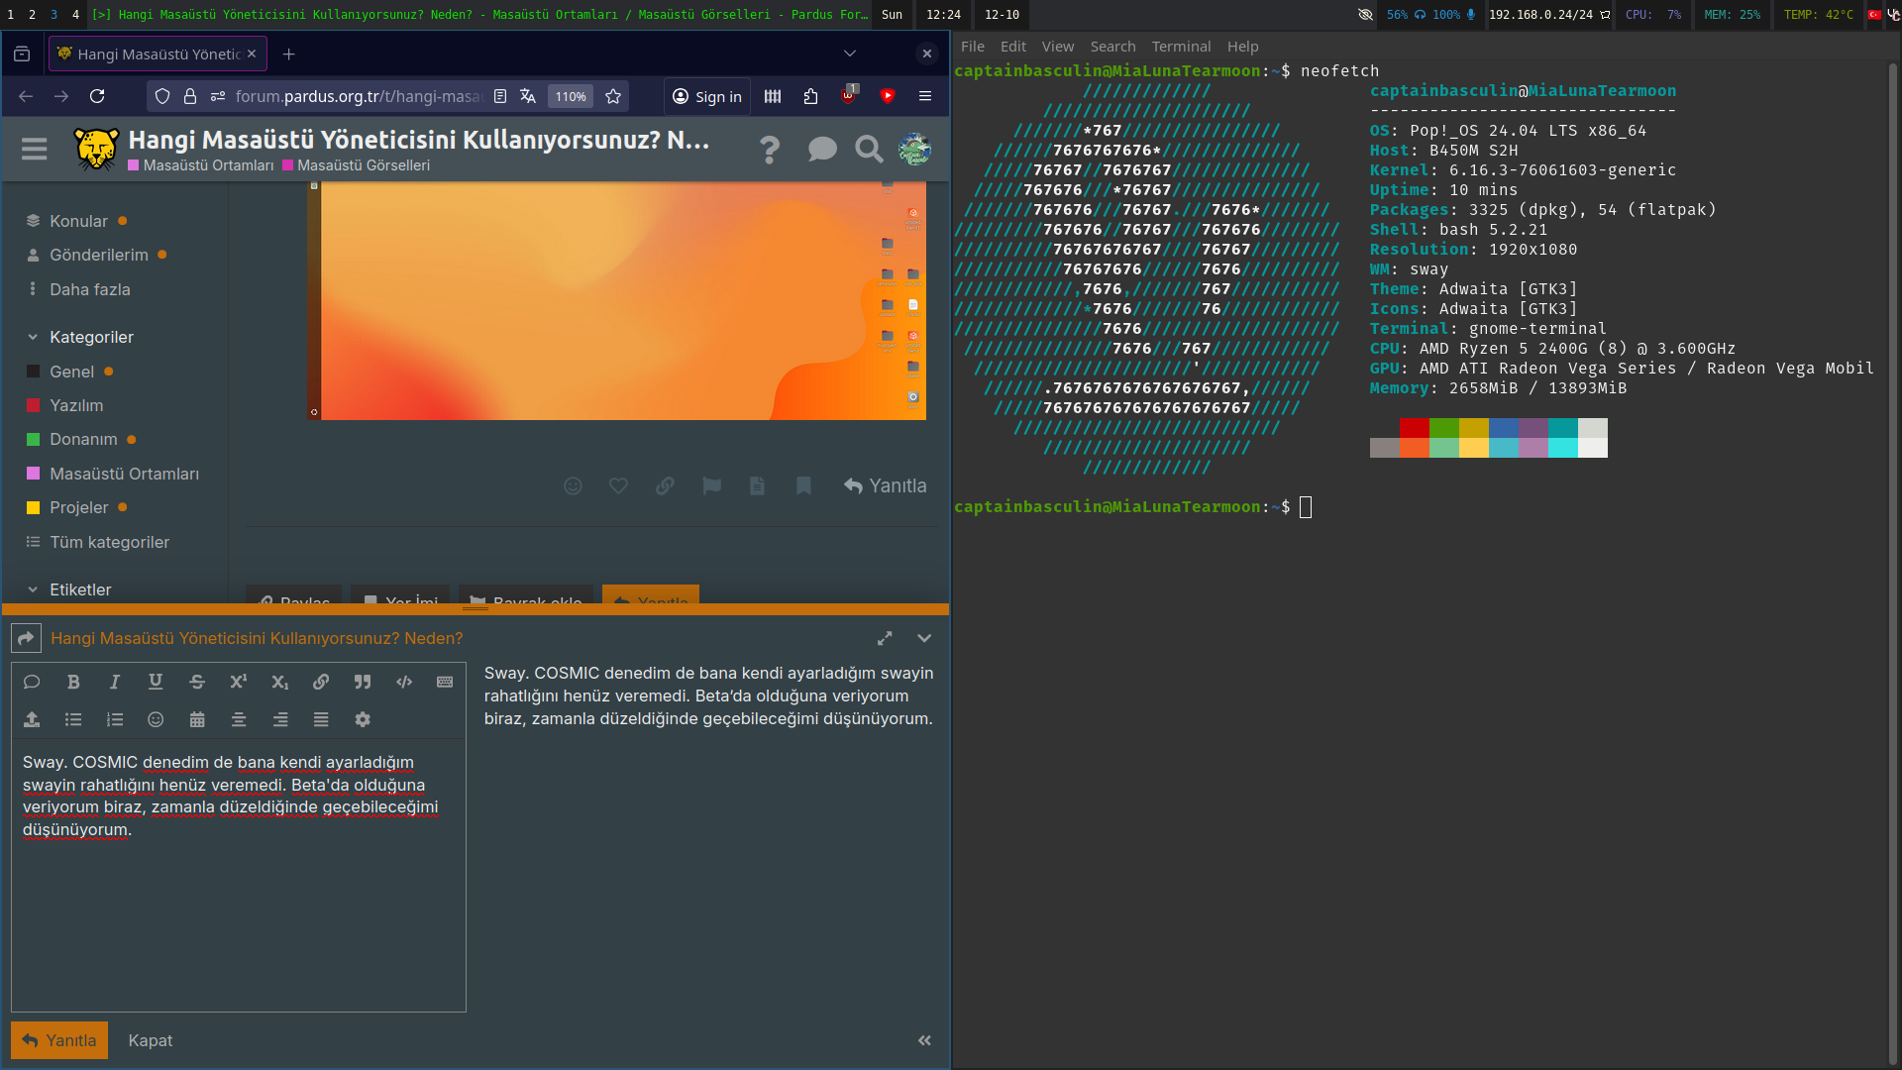Viewport: 1902px width, 1070px height.
Task: Open the emoji picker in the composer
Action: [x=156, y=719]
